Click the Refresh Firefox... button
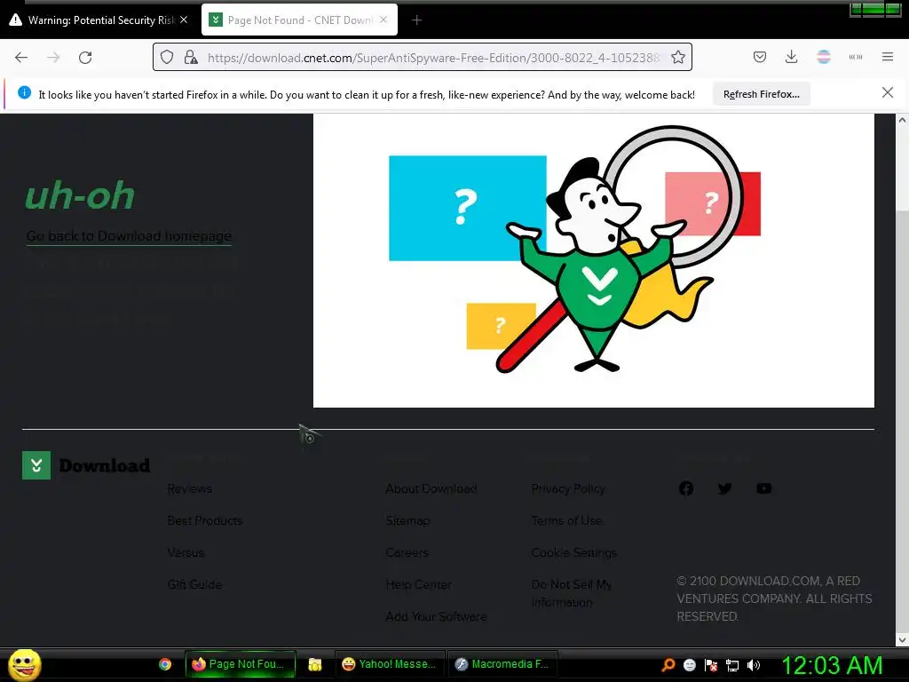Image resolution: width=909 pixels, height=682 pixels. click(x=761, y=94)
